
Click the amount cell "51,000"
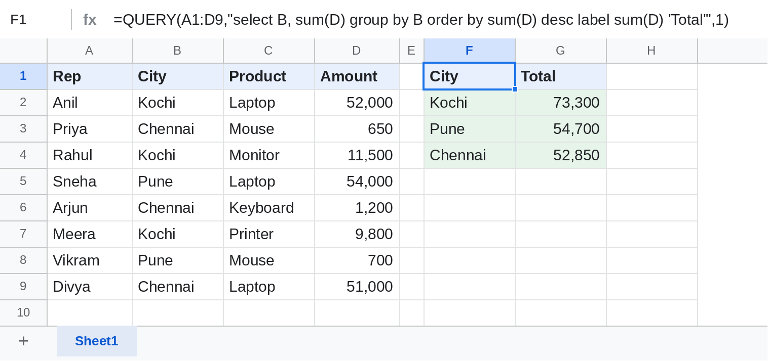point(357,287)
